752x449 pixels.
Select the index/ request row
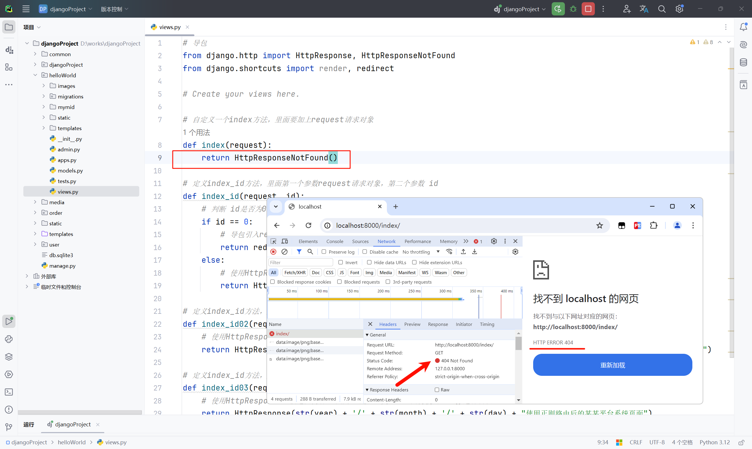(315, 334)
